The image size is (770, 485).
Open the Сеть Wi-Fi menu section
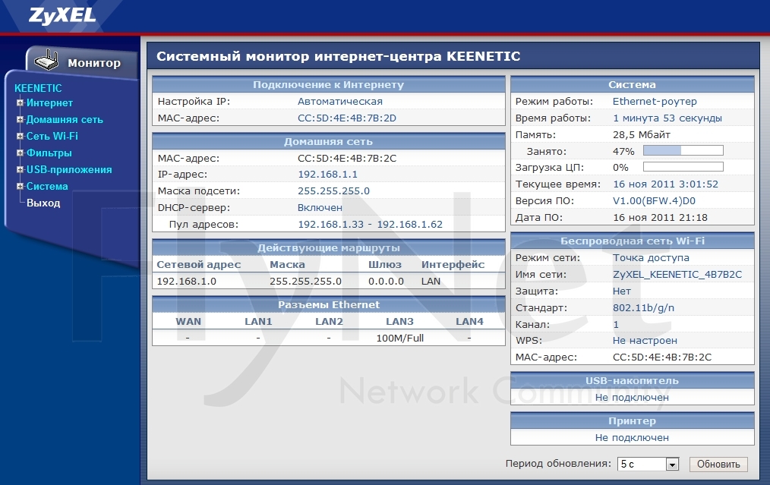pyautogui.click(x=52, y=136)
